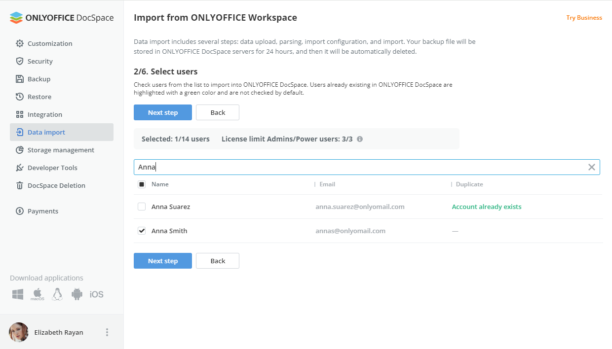Download the Windows desktop app
612x349 pixels.
[x=17, y=294]
